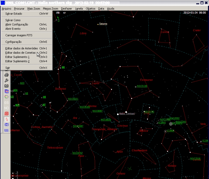Click the date and time display 2013-01-24 06:00
The image size is (209, 179).
pyautogui.click(x=195, y=13)
